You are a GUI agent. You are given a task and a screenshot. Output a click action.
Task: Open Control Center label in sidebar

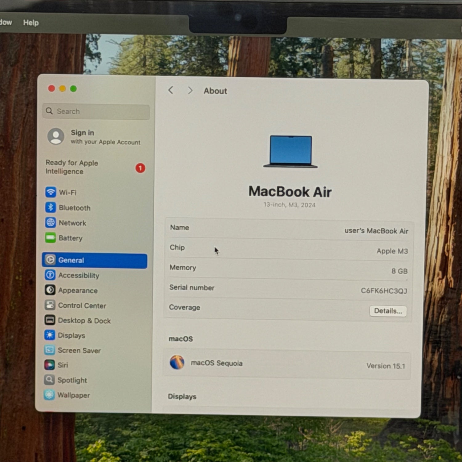82,306
